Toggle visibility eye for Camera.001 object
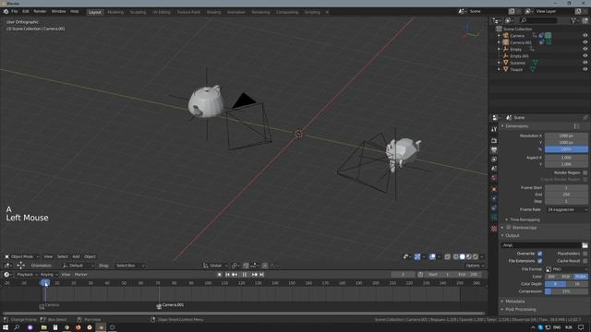 (x=585, y=42)
